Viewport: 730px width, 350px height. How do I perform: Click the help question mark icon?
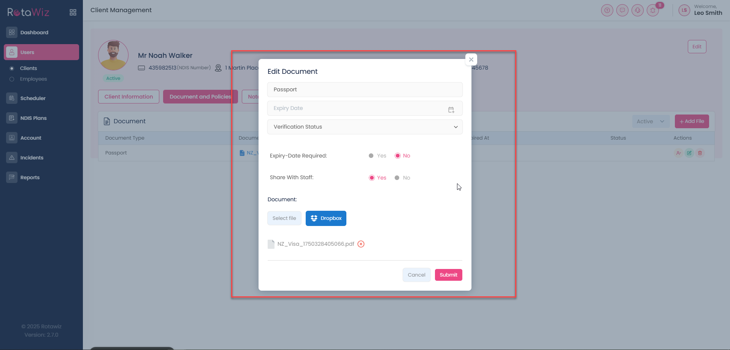[607, 10]
